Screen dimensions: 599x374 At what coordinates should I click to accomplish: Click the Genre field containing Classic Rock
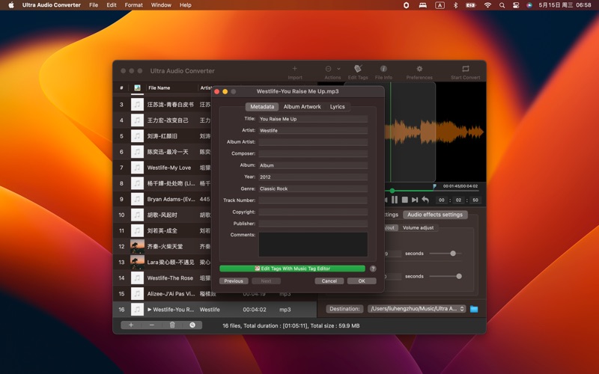[312, 188]
